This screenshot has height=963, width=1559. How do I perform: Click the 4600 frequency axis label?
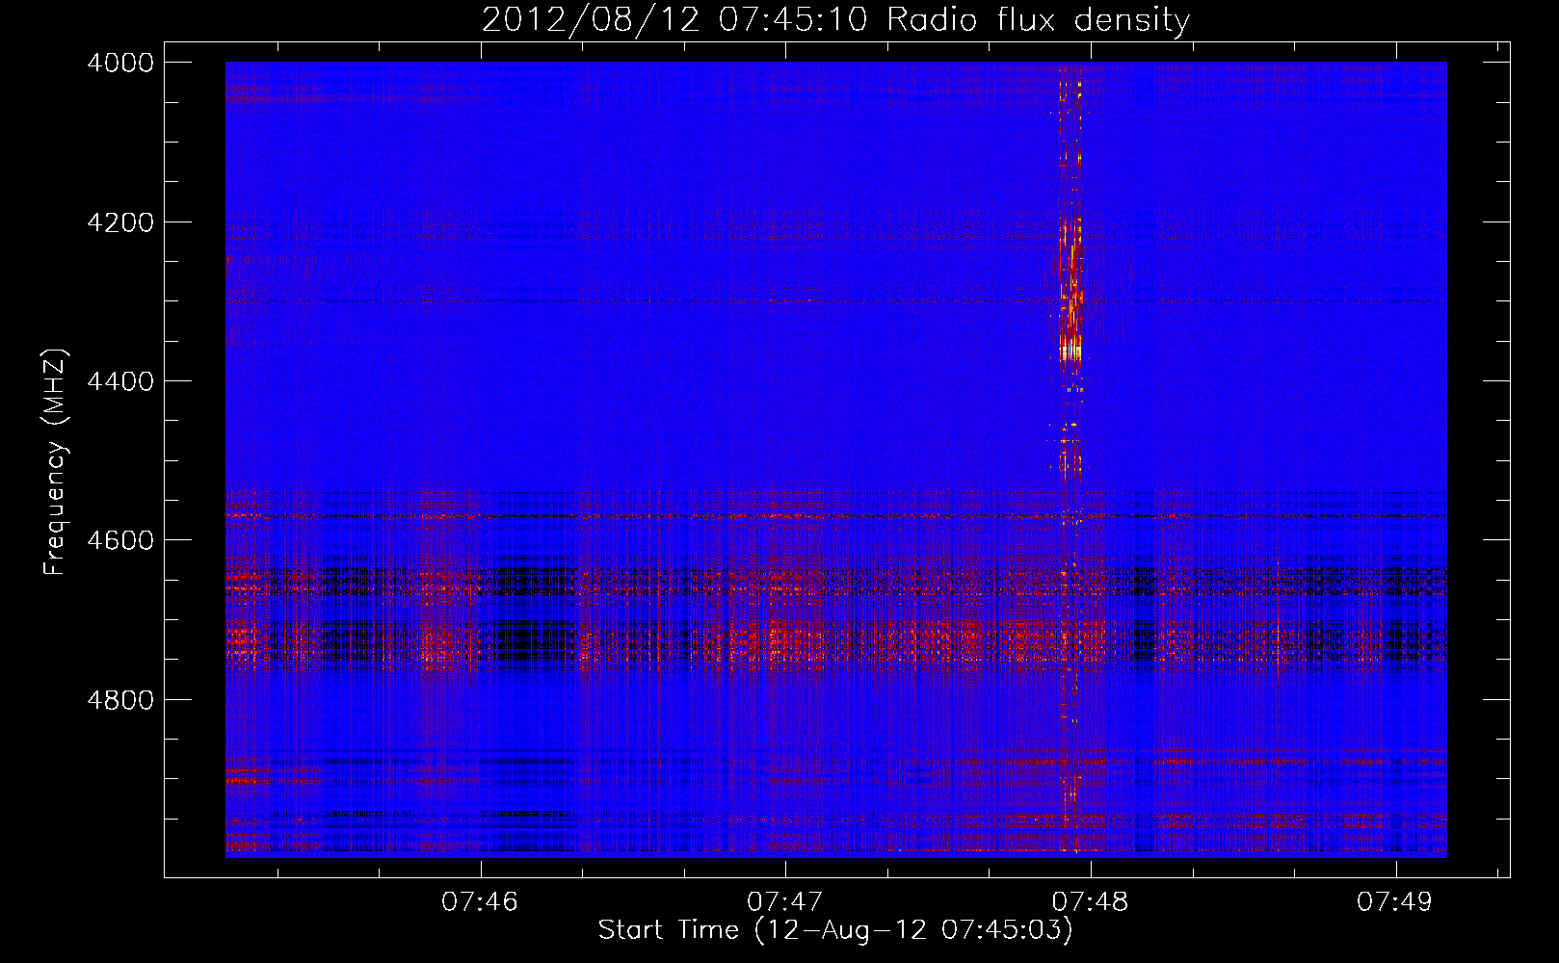[x=120, y=540]
